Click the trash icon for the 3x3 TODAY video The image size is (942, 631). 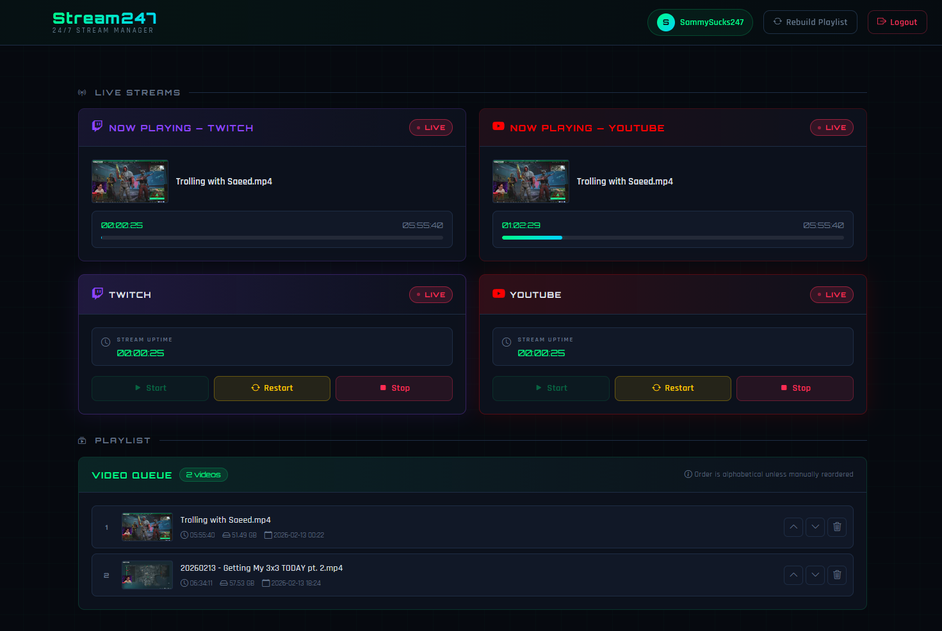(x=837, y=575)
